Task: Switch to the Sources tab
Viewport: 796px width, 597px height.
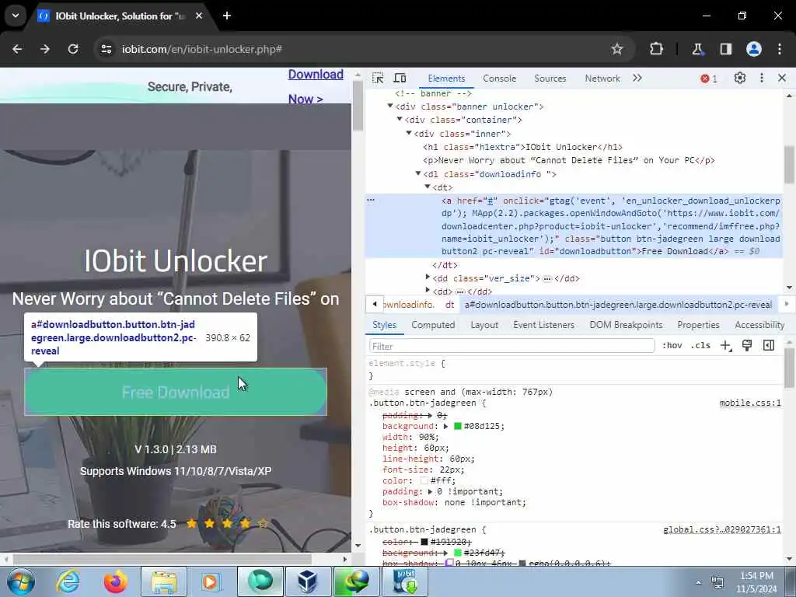Action: coord(550,79)
